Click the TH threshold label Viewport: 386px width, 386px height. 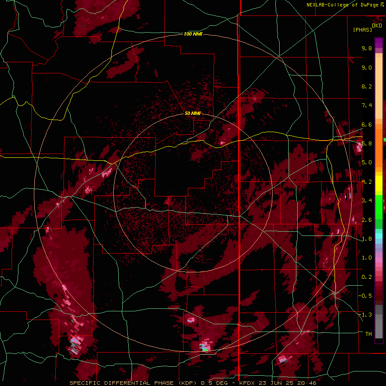(368, 334)
